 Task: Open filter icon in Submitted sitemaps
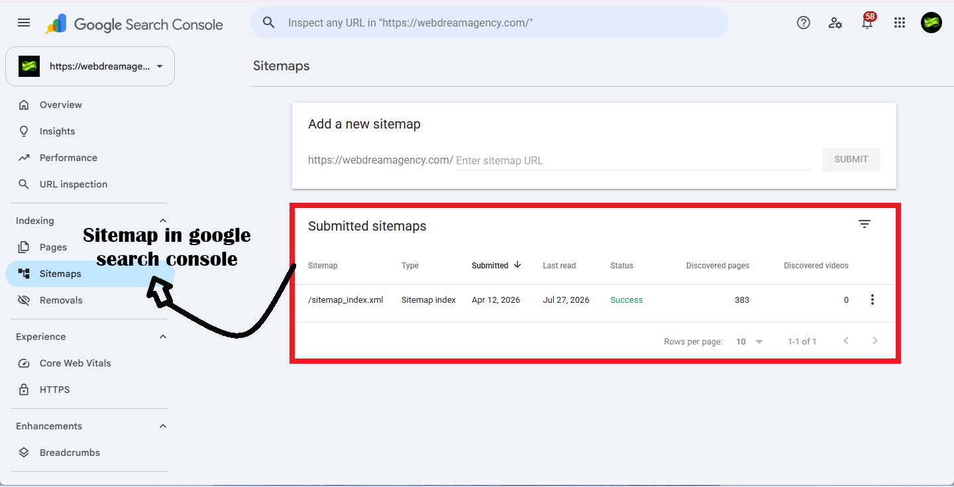tap(865, 224)
